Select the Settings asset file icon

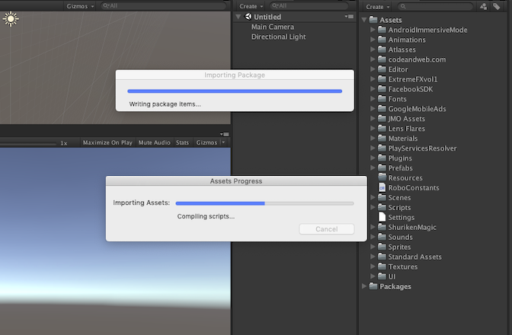click(382, 217)
